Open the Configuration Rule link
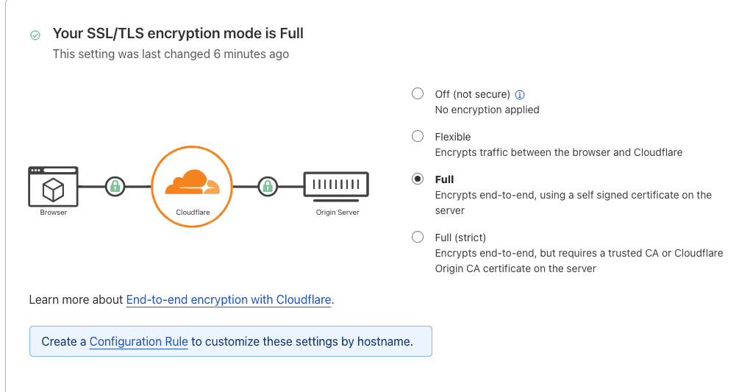This screenshot has height=392, width=750. [139, 341]
